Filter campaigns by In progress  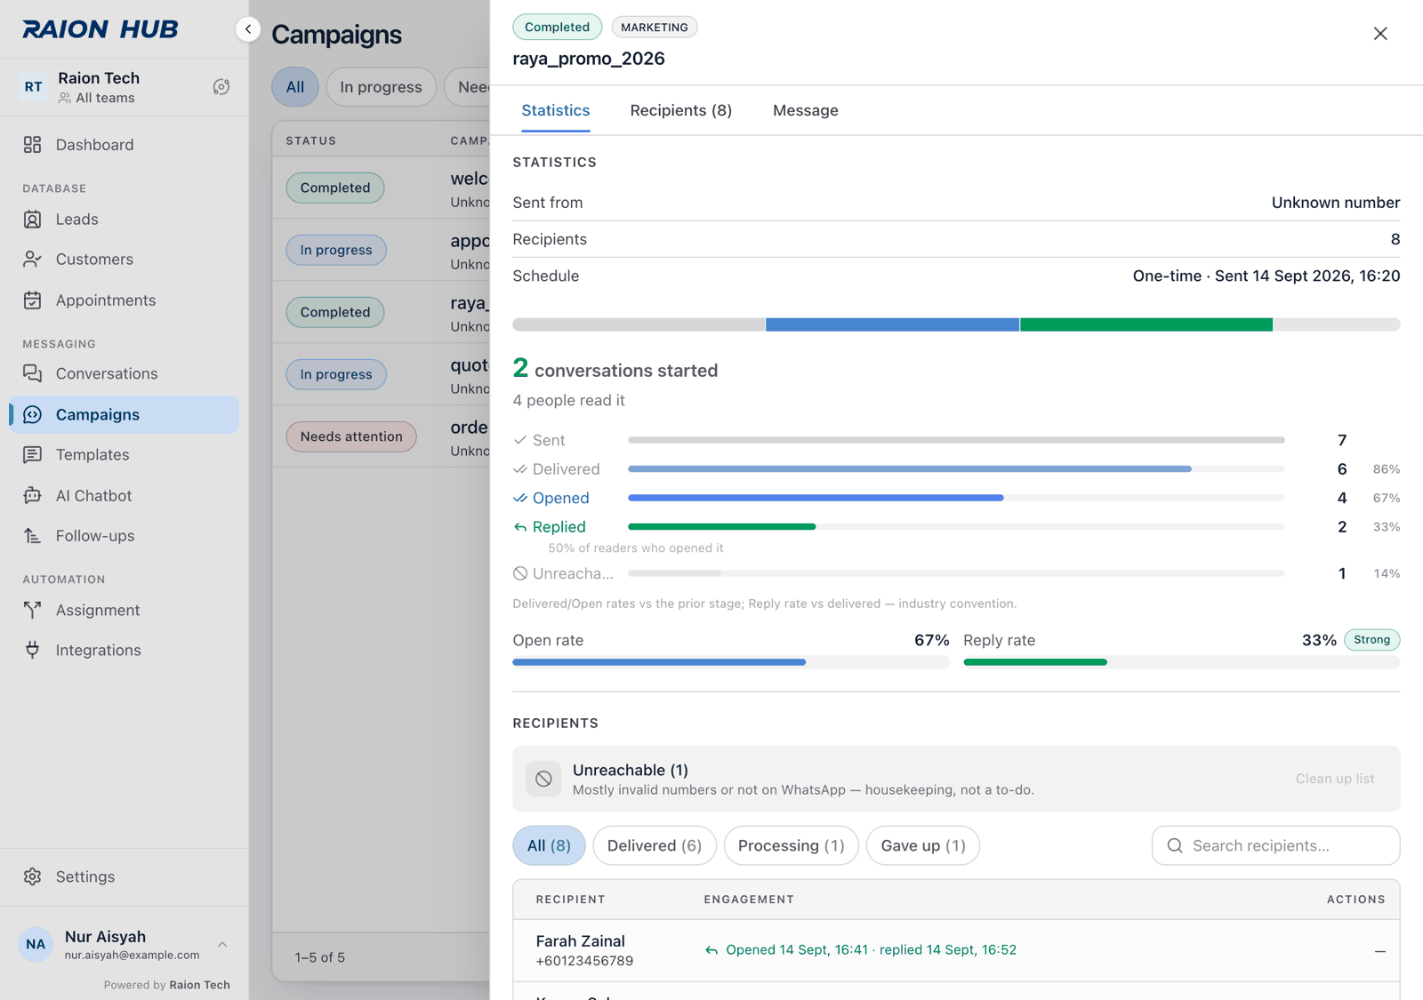(x=381, y=87)
